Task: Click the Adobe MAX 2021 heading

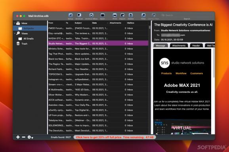Action: coord(182,85)
